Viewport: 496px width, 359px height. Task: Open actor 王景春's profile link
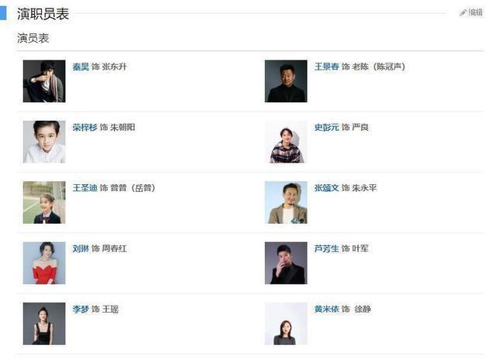(x=326, y=67)
